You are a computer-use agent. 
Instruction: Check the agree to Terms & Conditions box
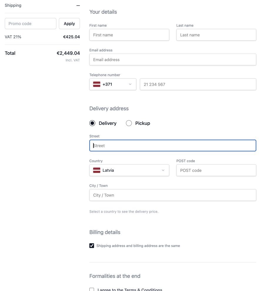tap(92, 290)
